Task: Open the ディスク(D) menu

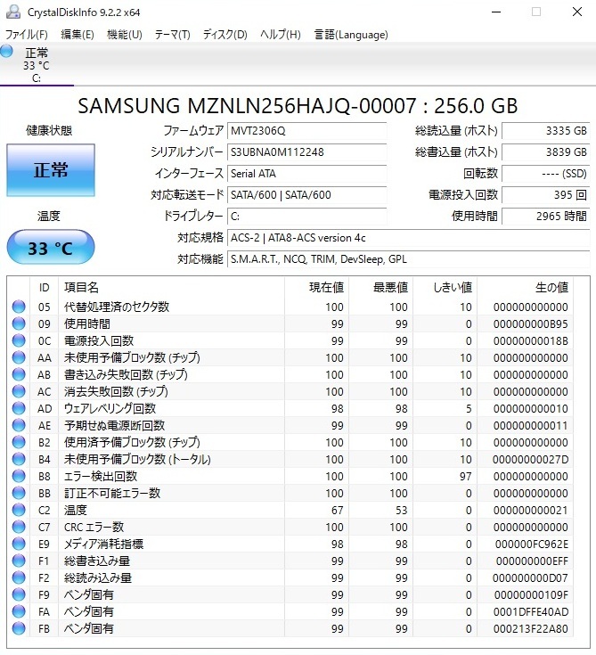Action: [x=225, y=34]
